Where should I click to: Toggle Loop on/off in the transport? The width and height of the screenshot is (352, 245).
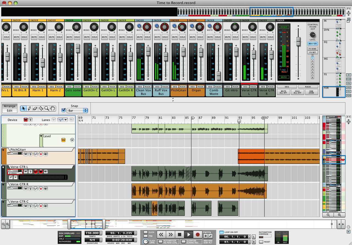point(222,232)
